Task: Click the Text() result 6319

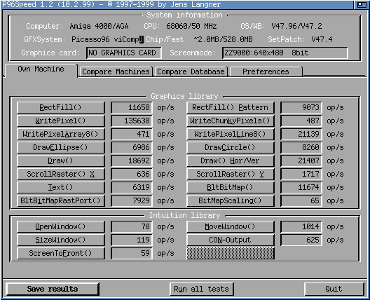Action: pyautogui.click(x=132, y=187)
